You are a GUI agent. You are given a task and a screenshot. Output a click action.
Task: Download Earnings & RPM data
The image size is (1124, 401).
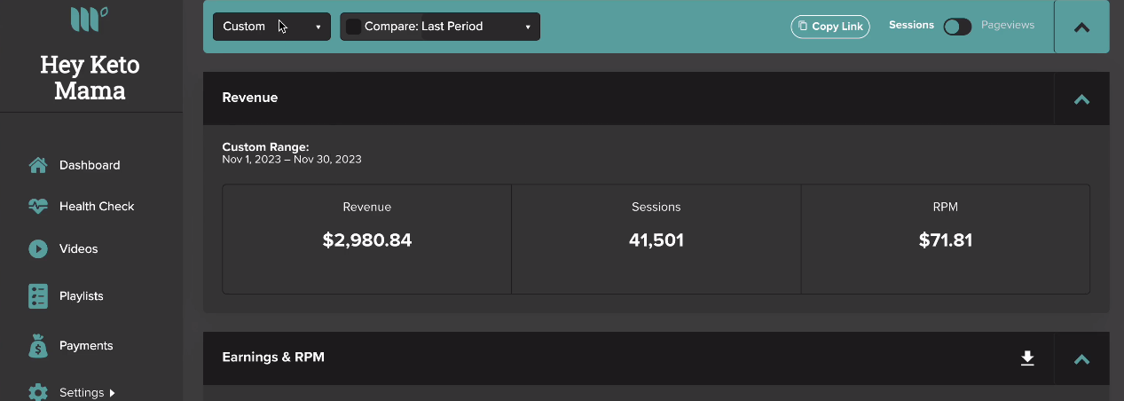1027,358
